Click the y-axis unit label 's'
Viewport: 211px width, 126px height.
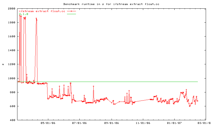(3, 64)
